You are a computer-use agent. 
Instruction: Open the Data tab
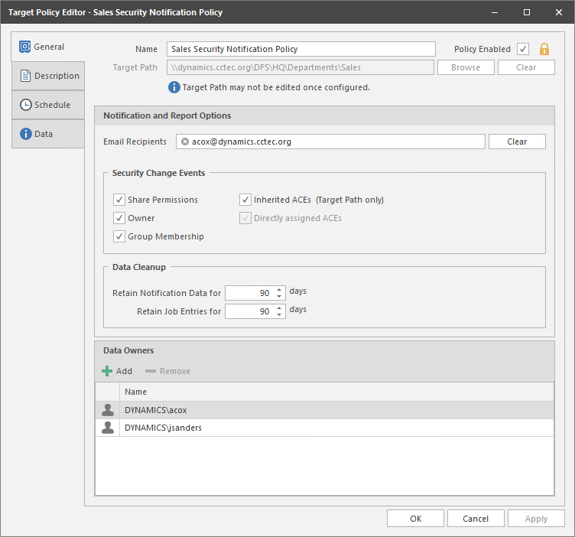click(47, 134)
